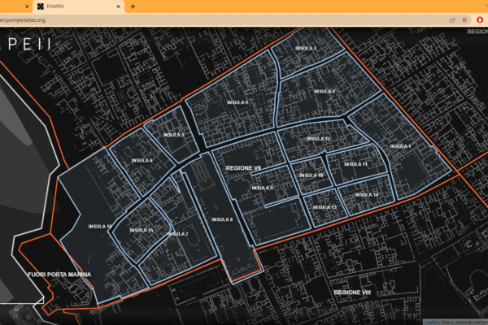
Task: Open the red browser extension icon
Action: [480, 19]
